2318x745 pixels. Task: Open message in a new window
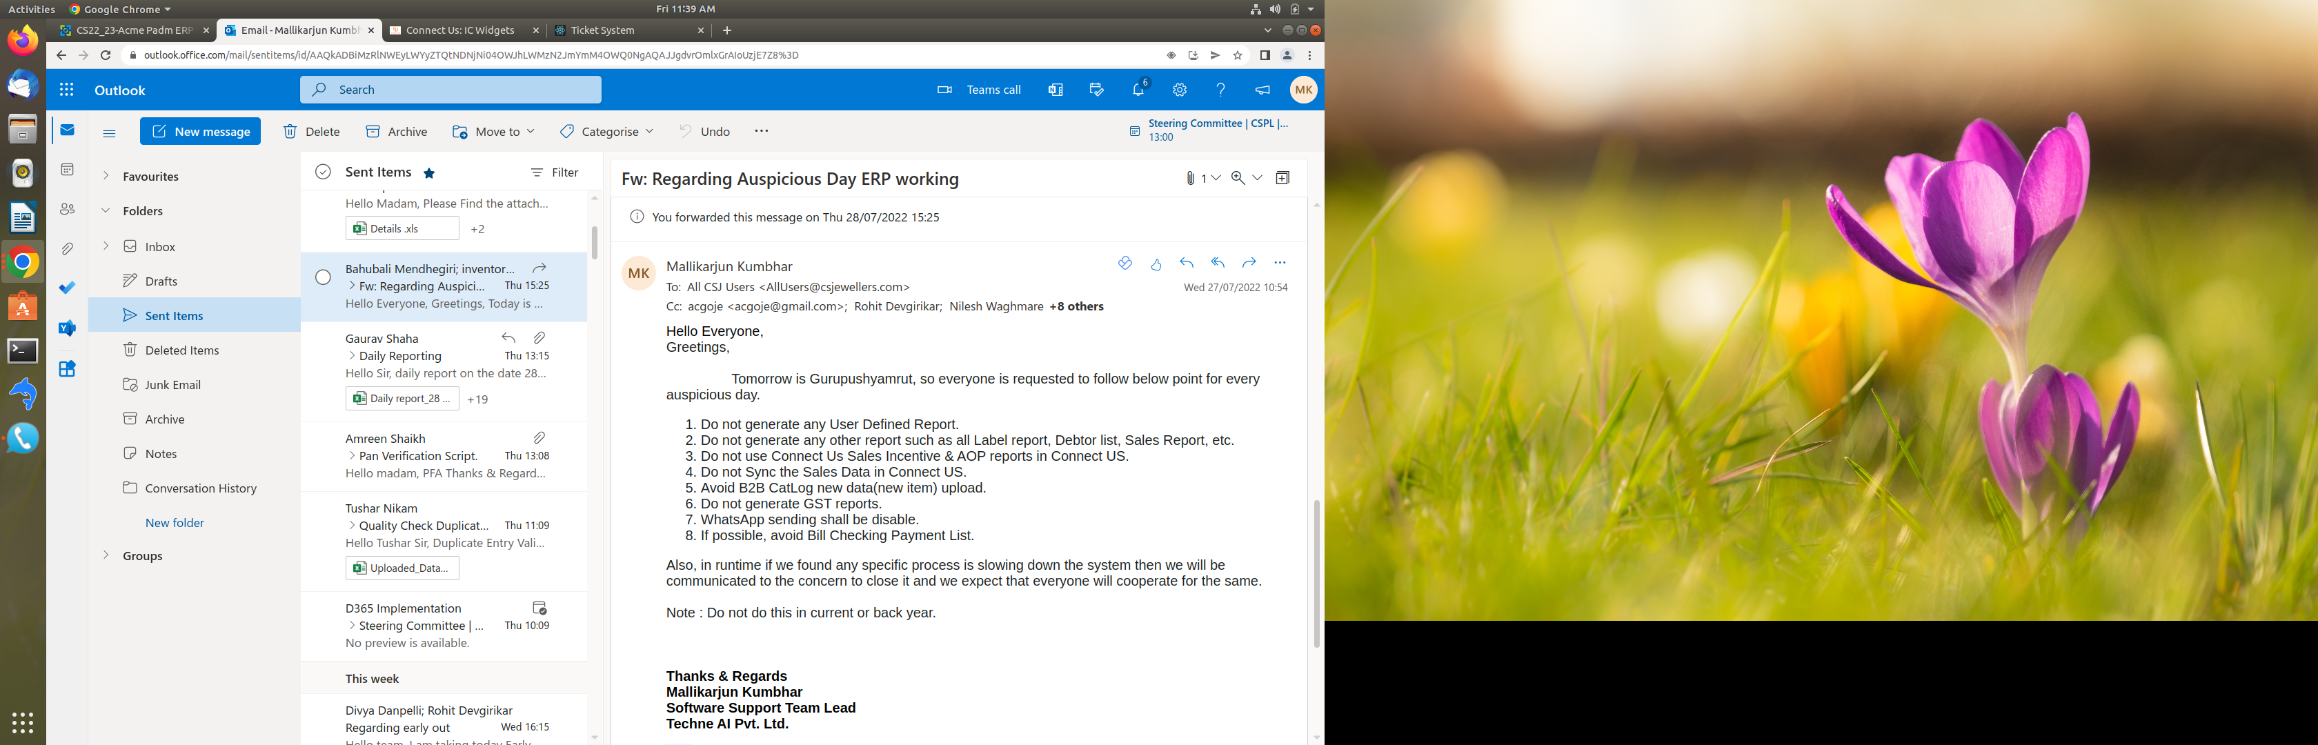(1283, 178)
